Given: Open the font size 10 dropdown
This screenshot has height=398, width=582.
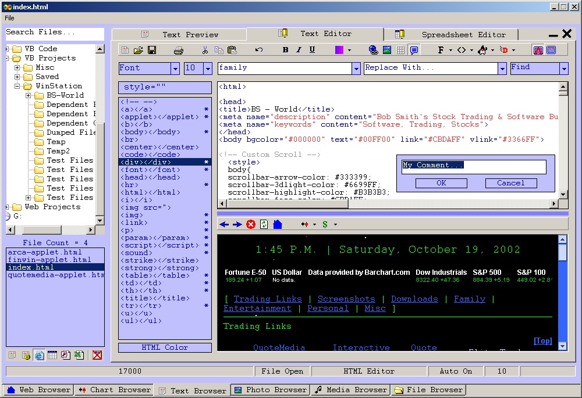Looking at the screenshot, I should 208,68.
